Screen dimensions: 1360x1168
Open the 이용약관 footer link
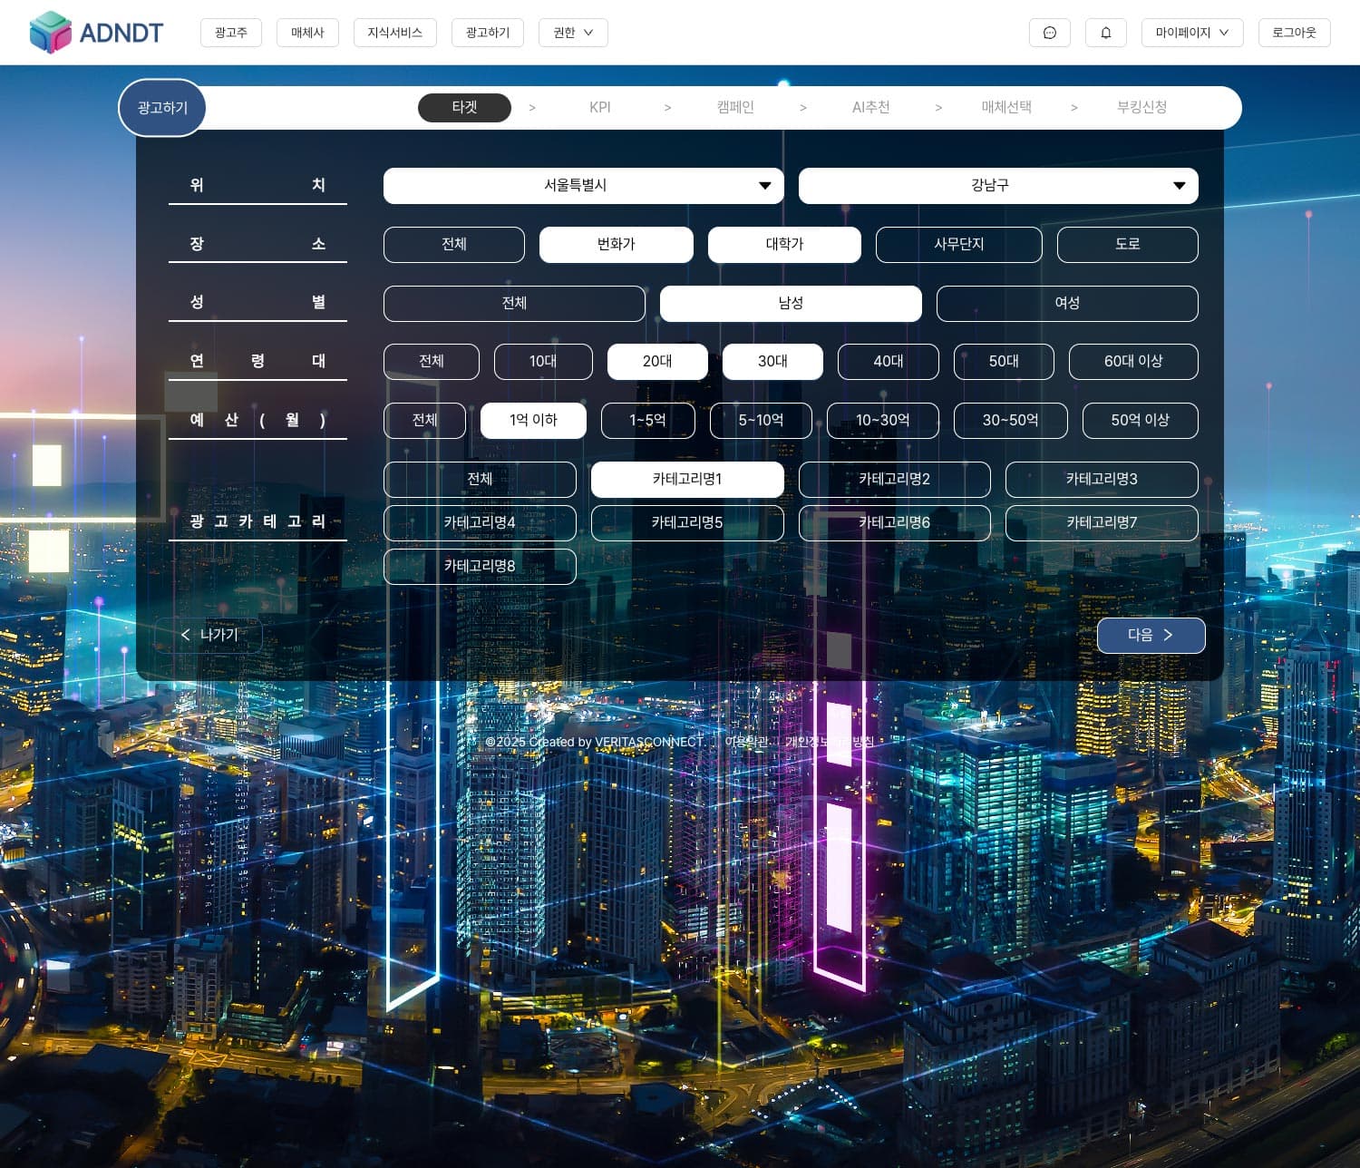pos(745,742)
